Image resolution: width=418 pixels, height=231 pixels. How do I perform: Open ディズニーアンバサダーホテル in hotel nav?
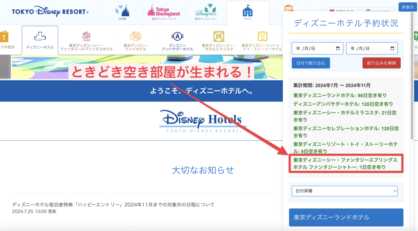tap(177, 41)
